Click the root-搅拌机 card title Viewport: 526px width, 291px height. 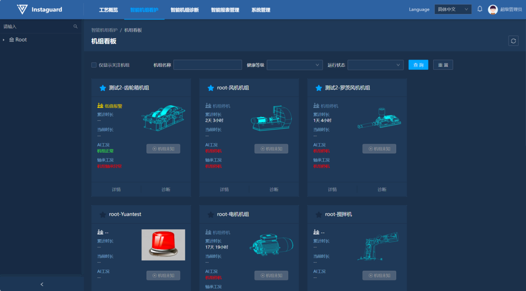(338, 214)
